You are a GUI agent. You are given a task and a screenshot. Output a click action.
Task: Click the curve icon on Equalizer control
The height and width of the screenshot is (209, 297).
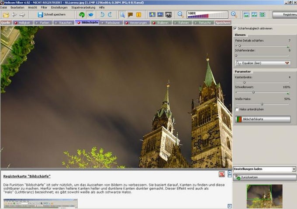click(238, 63)
